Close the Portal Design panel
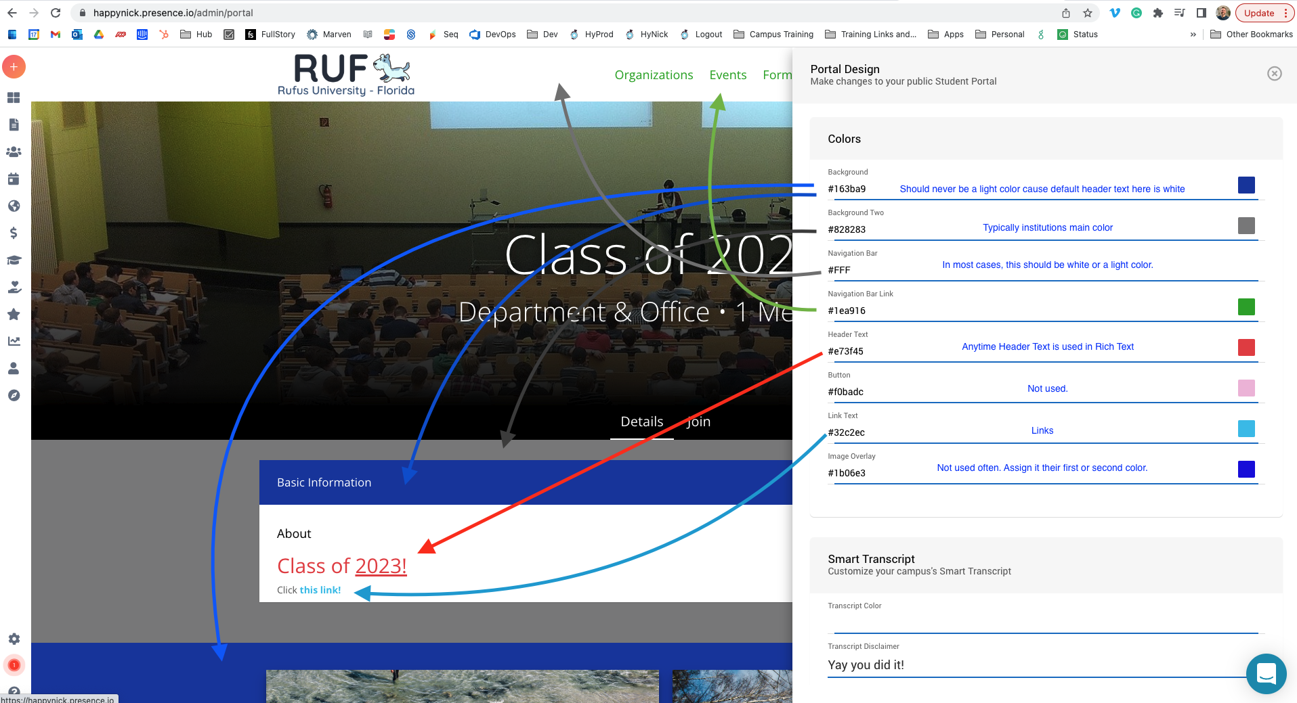 [x=1275, y=74]
